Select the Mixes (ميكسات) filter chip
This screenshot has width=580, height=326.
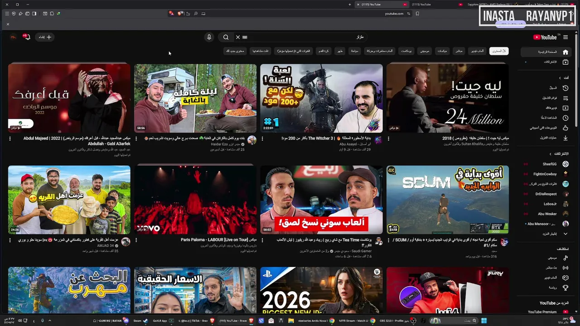[x=442, y=51]
